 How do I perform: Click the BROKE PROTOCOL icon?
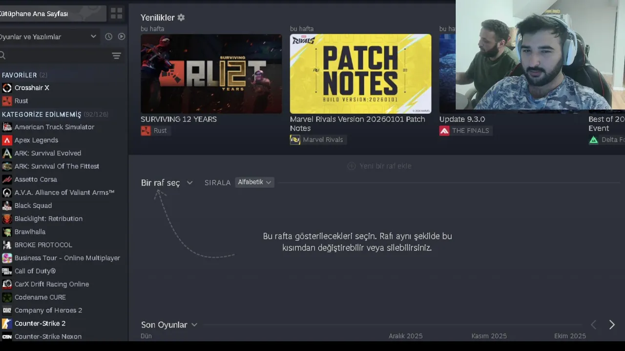[7, 245]
